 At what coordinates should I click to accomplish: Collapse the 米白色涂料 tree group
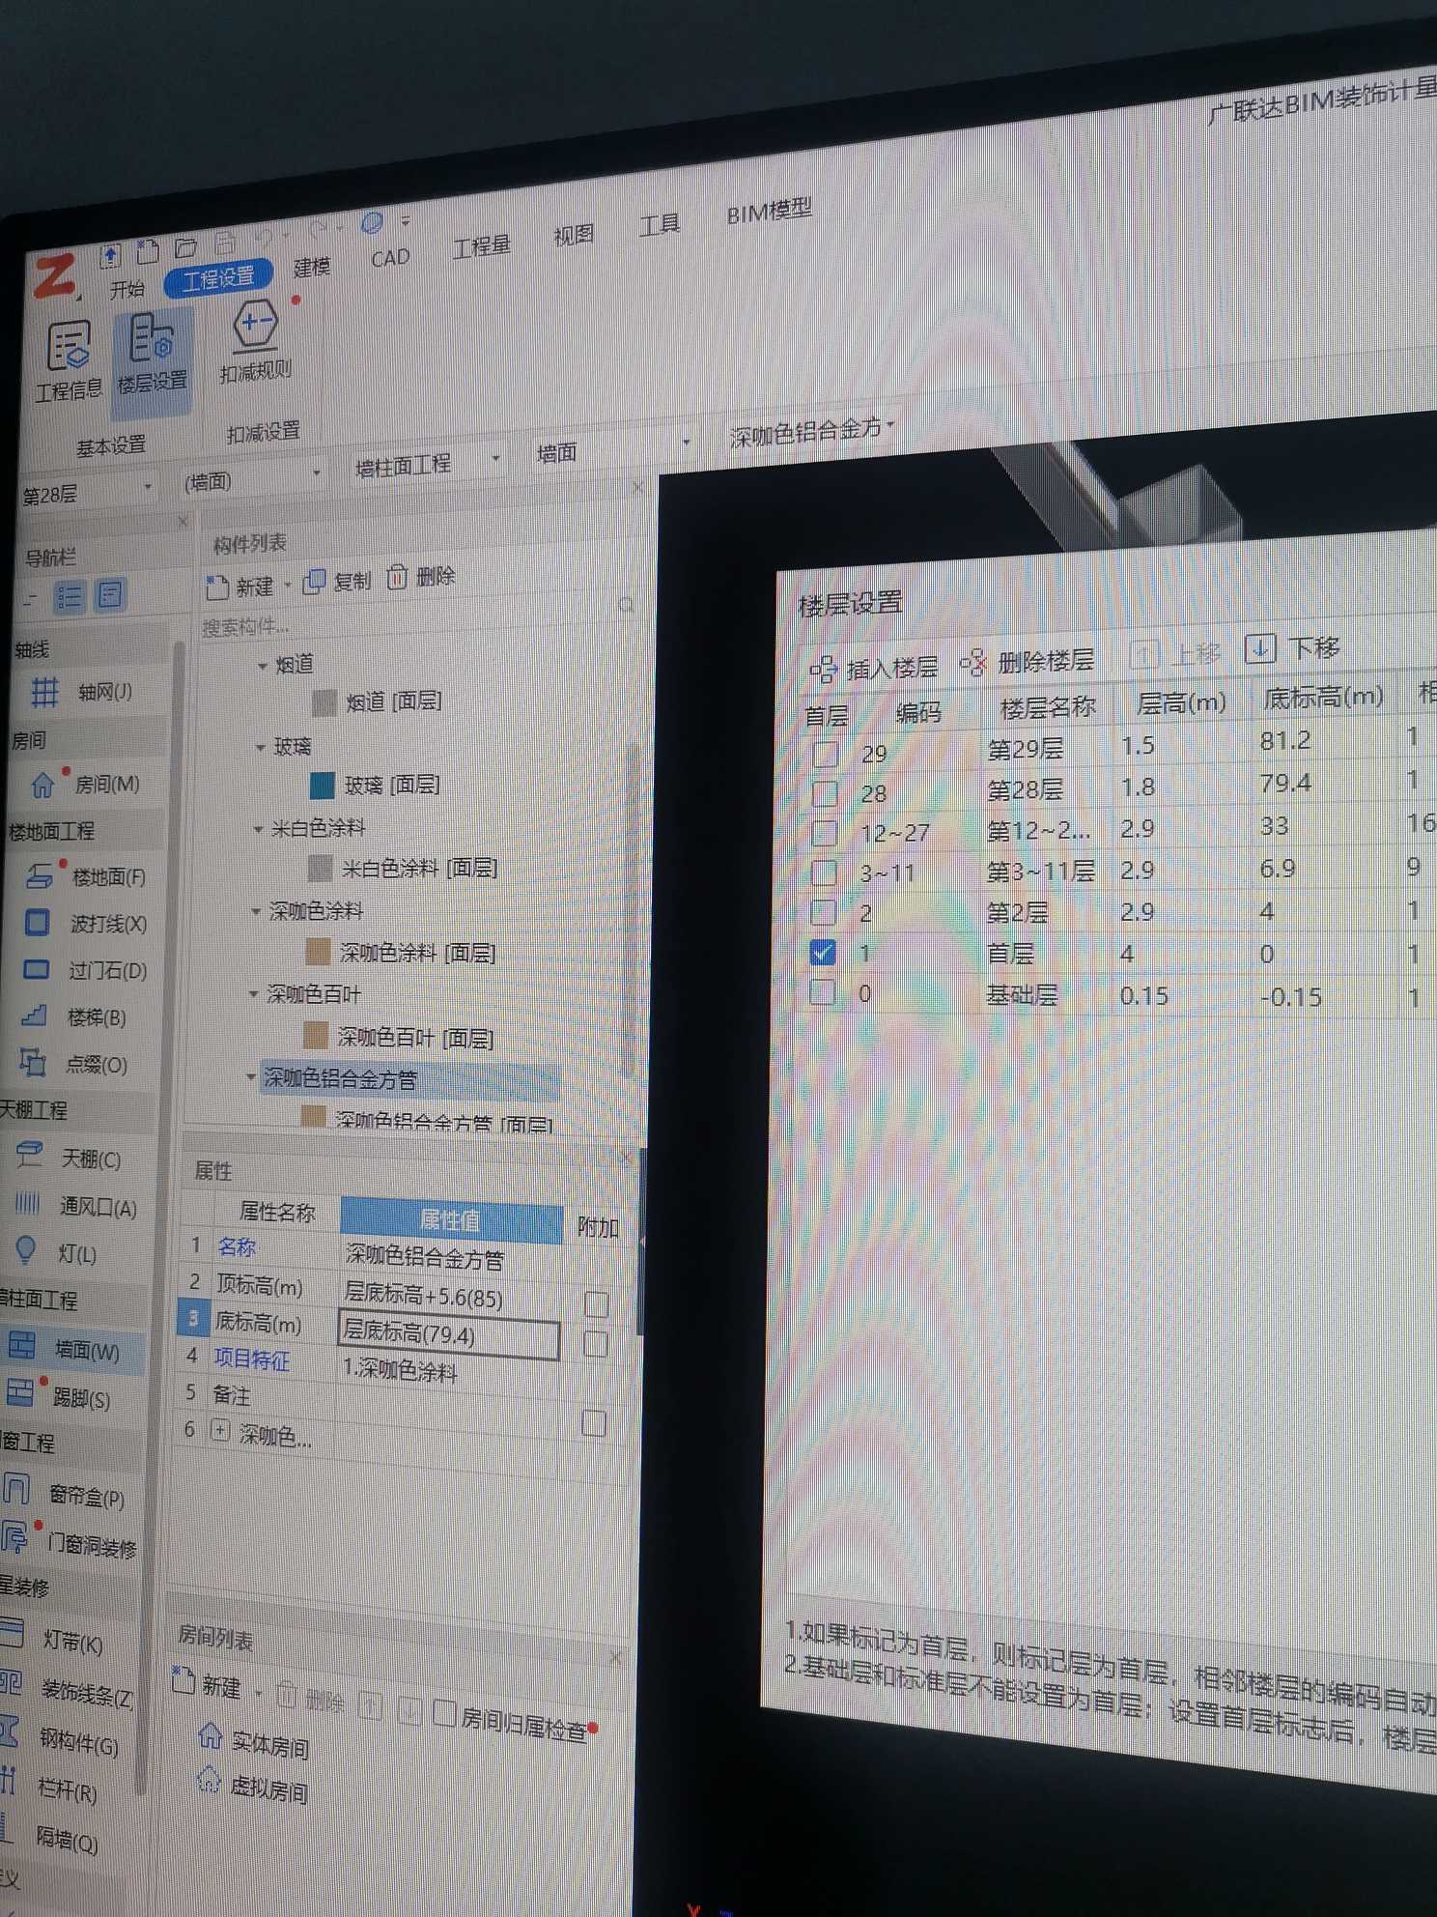pyautogui.click(x=258, y=829)
